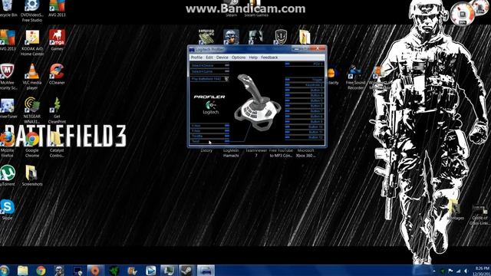Select the Steam Games desktop shortcut
Viewport: 491px width, 276px height.
(256, 8)
